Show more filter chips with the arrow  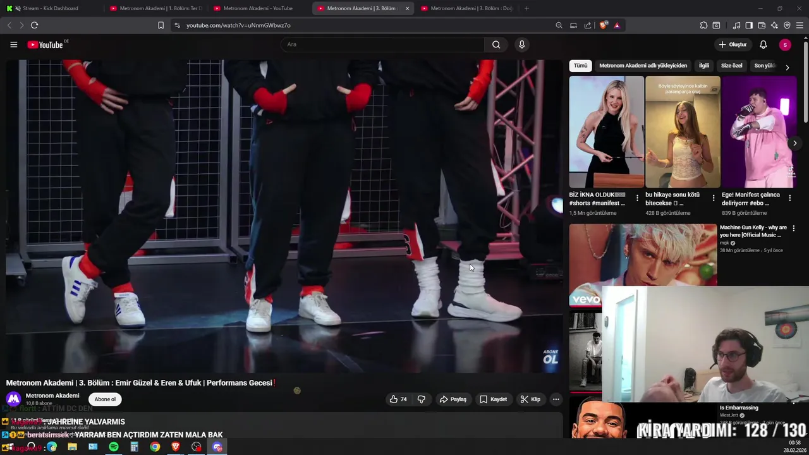pos(787,67)
